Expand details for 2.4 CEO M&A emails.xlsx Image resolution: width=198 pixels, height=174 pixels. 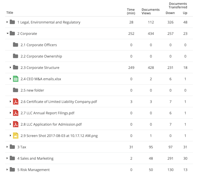point(10,79)
